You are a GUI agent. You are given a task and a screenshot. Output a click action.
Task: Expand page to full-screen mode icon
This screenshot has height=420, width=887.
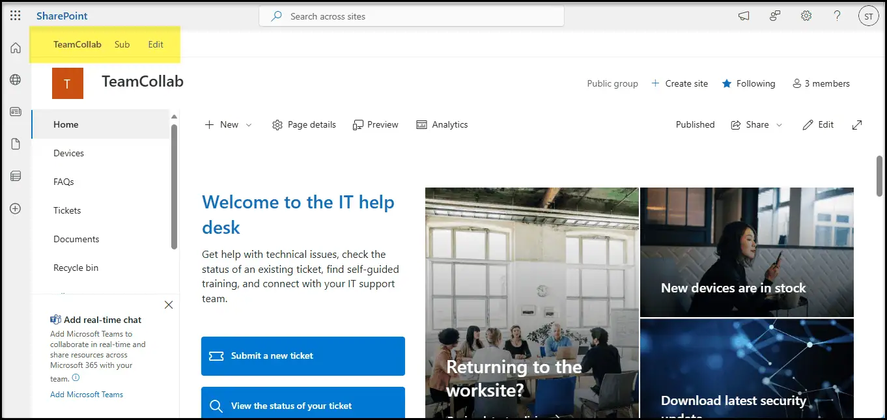[x=857, y=124]
